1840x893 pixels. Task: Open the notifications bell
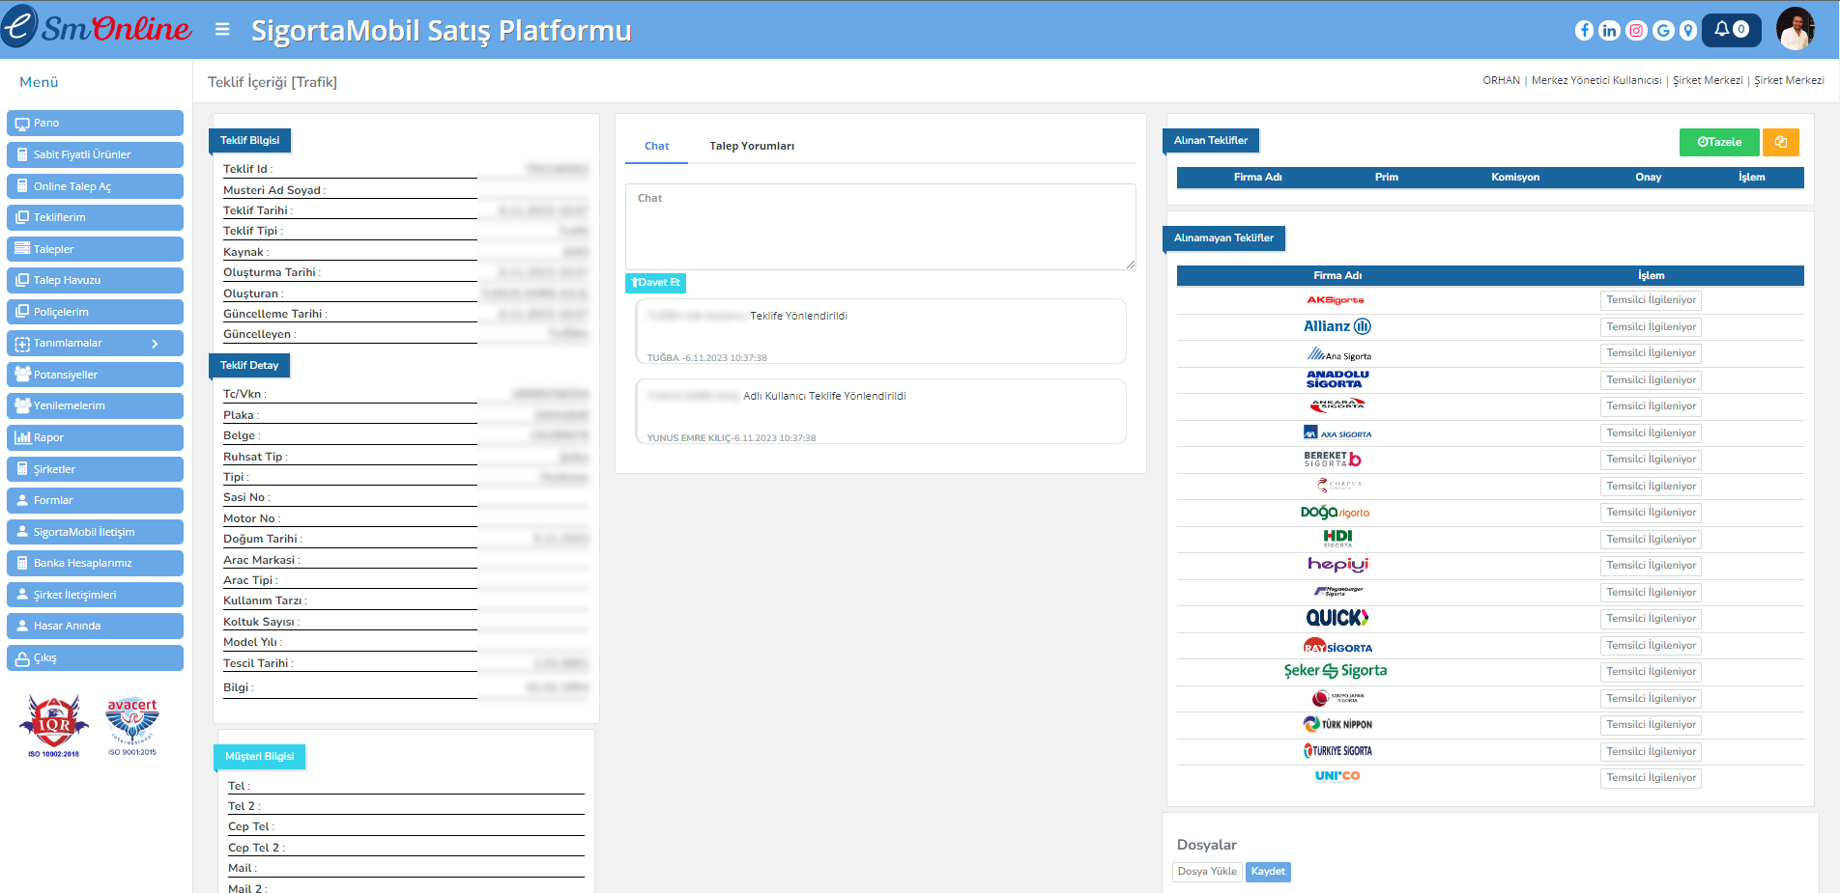click(x=1731, y=30)
